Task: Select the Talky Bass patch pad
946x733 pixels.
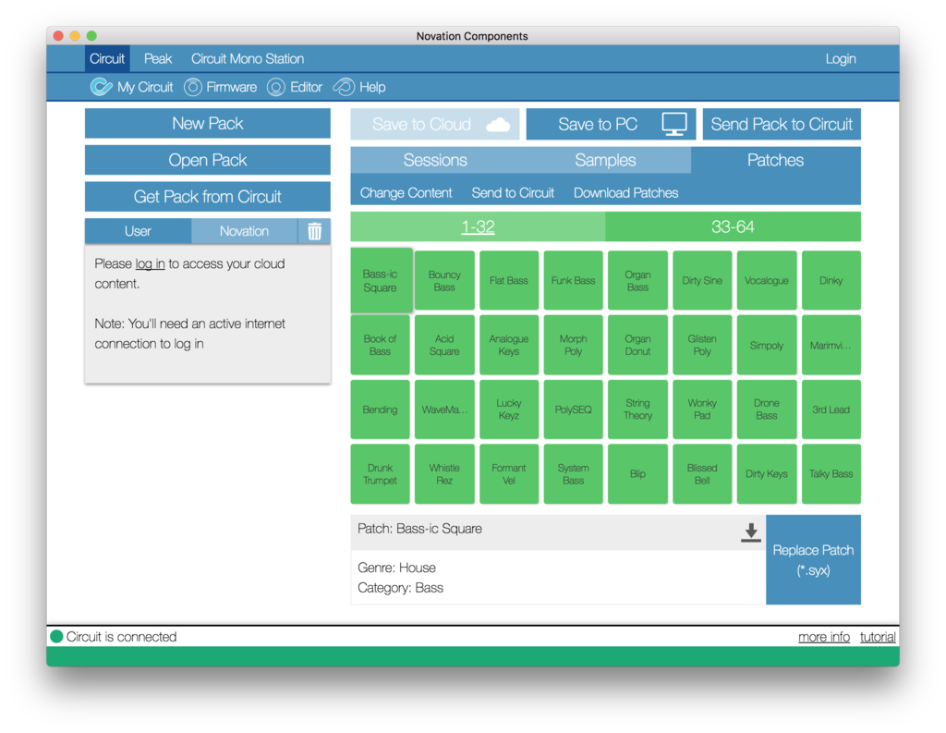Action: click(831, 474)
